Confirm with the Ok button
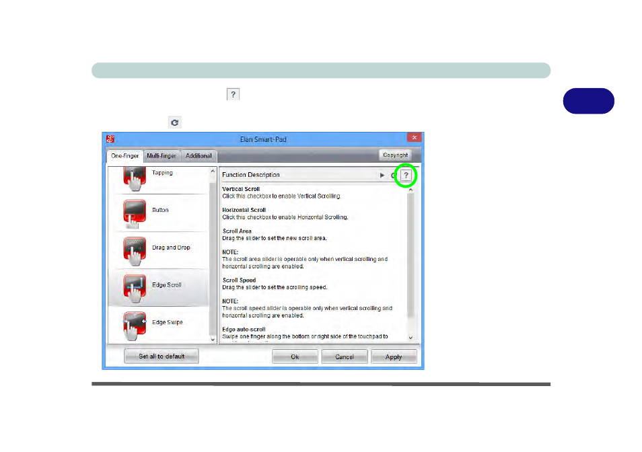The height and width of the screenshot is (452, 642). (x=295, y=356)
